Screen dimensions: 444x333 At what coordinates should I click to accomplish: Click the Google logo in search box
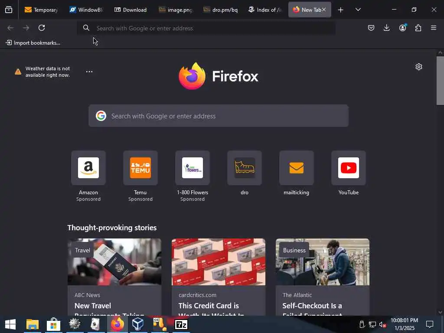[x=101, y=116]
